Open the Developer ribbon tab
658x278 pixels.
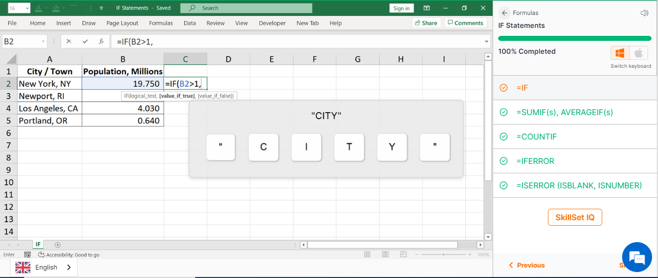272,23
